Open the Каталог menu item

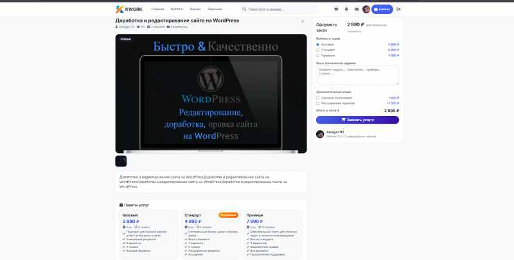coord(177,10)
